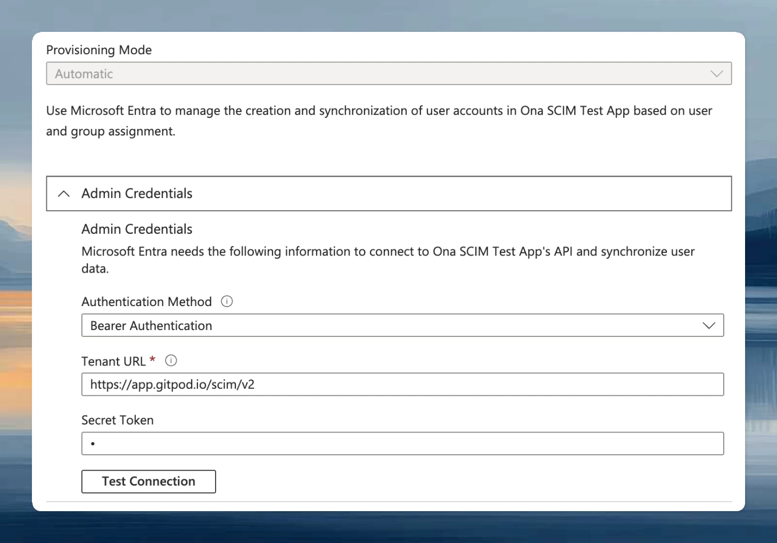
Task: Click the Admin Credentials header label
Action: tap(136, 193)
